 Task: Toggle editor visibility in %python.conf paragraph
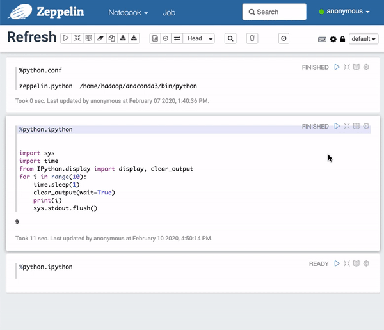[347, 67]
